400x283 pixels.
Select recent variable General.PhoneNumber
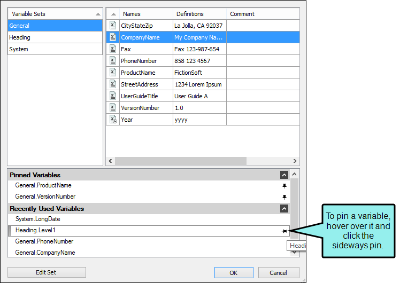coord(149,241)
